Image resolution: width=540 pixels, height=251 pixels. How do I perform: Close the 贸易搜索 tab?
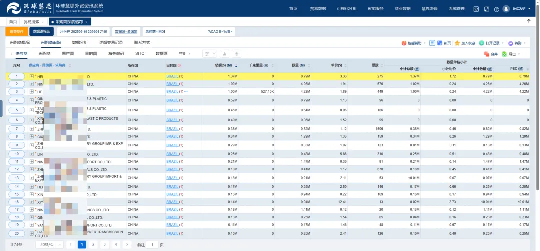(42, 22)
